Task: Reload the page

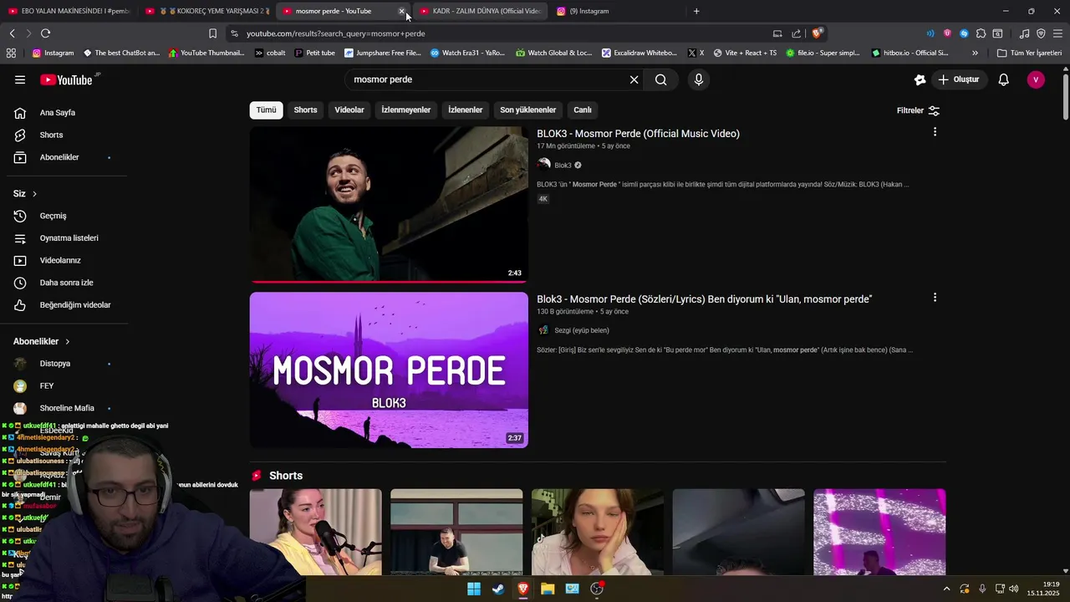Action: tap(45, 33)
